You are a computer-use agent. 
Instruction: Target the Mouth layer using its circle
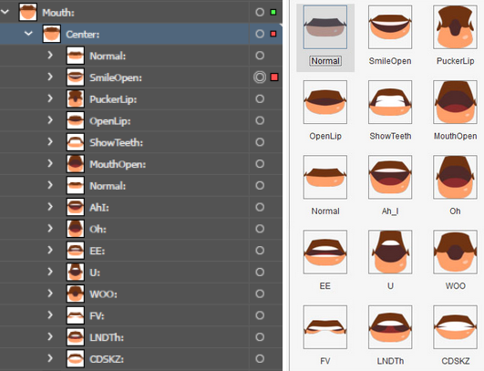(260, 12)
